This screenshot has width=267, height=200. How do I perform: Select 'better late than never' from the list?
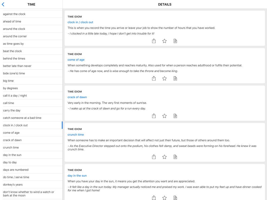coord(17,66)
